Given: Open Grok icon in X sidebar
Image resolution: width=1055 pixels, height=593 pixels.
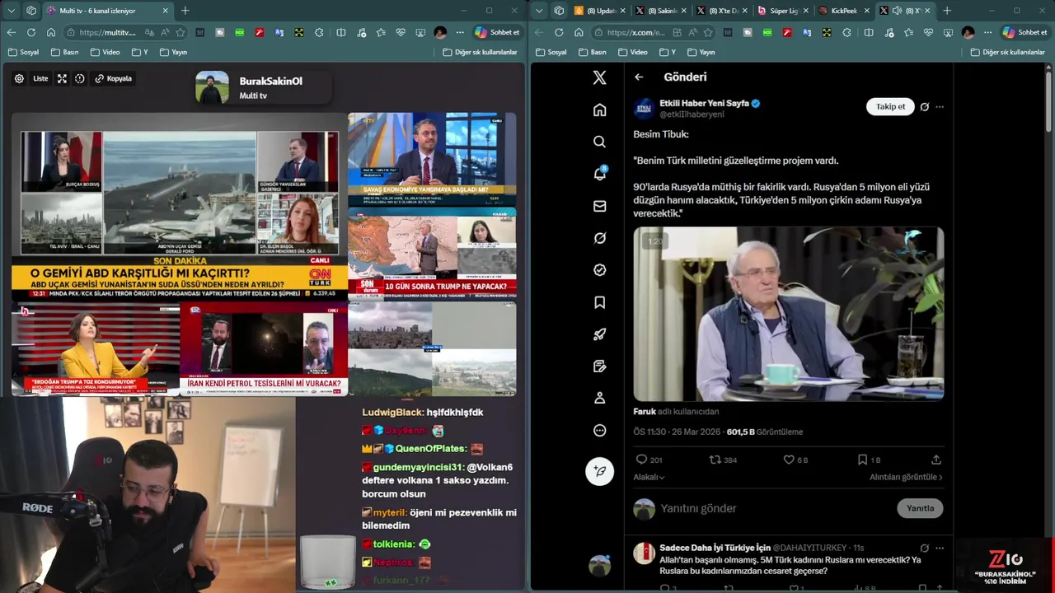Looking at the screenshot, I should tap(599, 238).
